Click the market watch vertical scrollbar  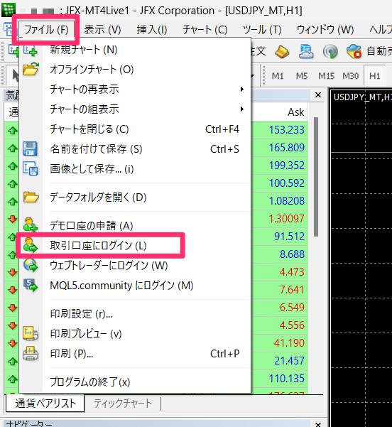tap(316, 177)
